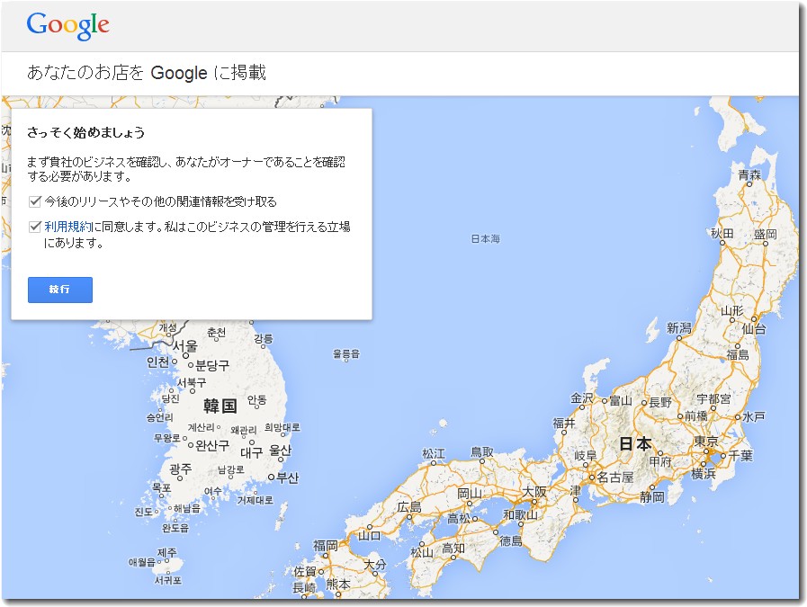The width and height of the screenshot is (807, 607).
Task: Click the 甲府 city label
Action: [660, 461]
